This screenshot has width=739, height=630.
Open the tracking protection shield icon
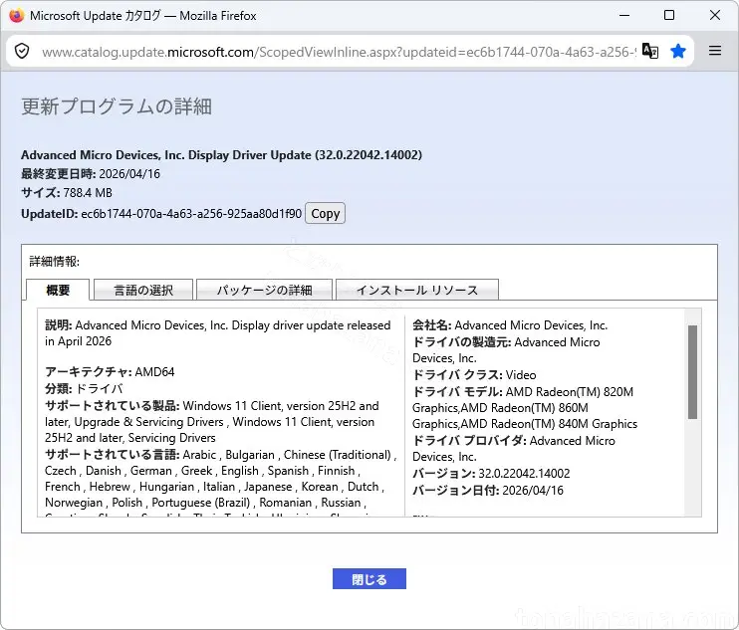22,51
